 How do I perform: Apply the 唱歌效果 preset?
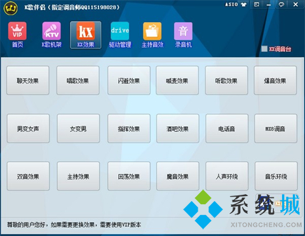coord(78,81)
